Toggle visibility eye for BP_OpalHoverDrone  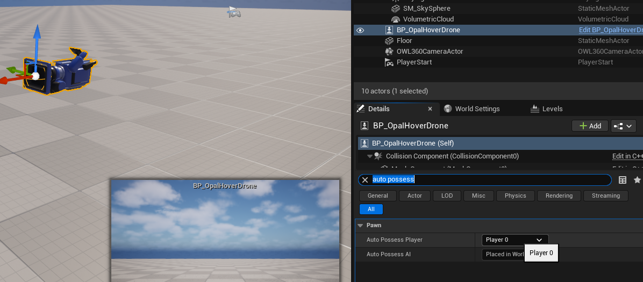point(360,30)
